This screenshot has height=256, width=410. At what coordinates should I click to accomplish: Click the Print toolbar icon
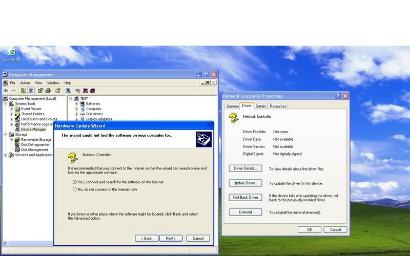coord(48,91)
